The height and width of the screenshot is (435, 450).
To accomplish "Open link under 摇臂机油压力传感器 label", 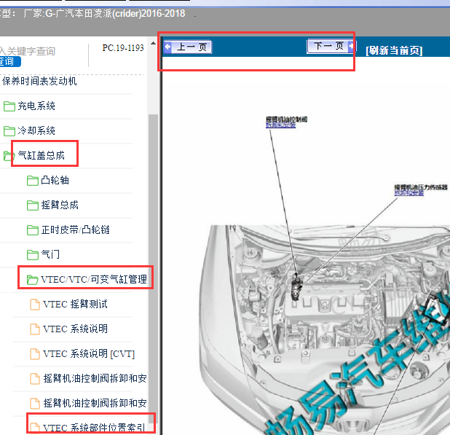I will [409, 193].
